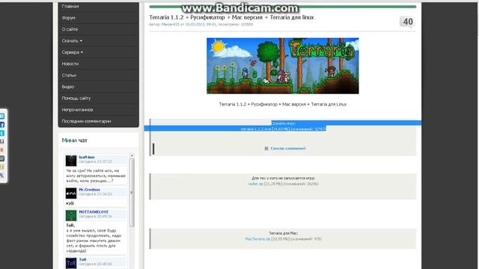Download redist.zip file link
Screen dimensions: 479x269
256,184
